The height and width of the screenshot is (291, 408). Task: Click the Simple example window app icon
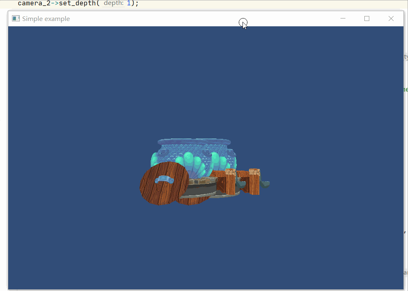[16, 18]
